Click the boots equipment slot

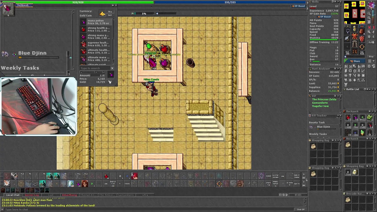355,51
